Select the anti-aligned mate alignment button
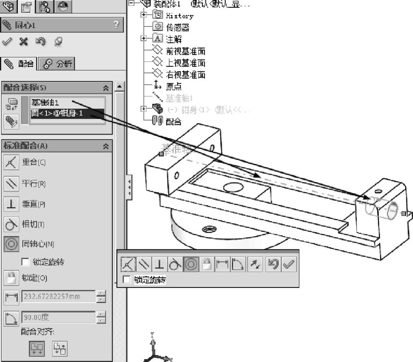413x362 pixels. click(60, 349)
